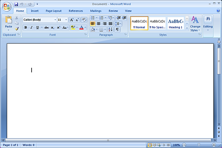The width and height of the screenshot is (222, 148).
Task: Click the Borders icon
Action: coord(101,29)
